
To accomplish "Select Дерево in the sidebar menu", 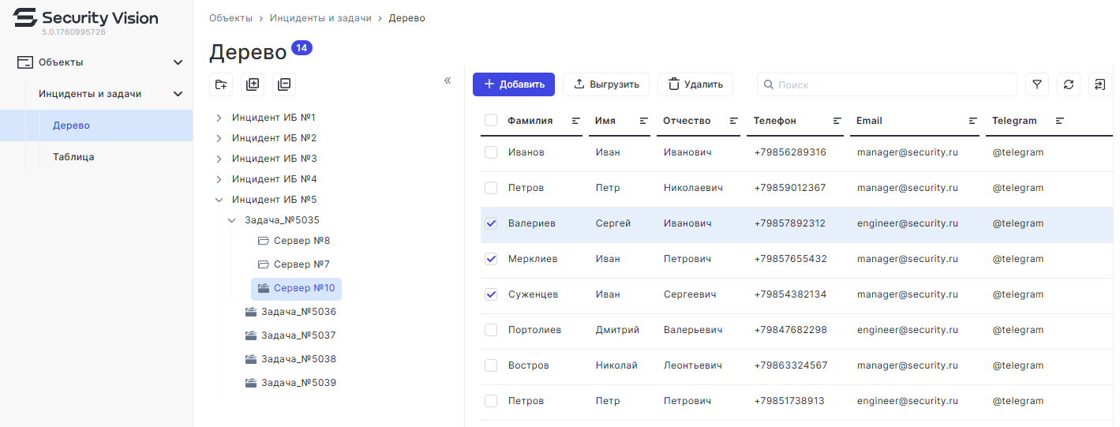I will click(x=71, y=125).
